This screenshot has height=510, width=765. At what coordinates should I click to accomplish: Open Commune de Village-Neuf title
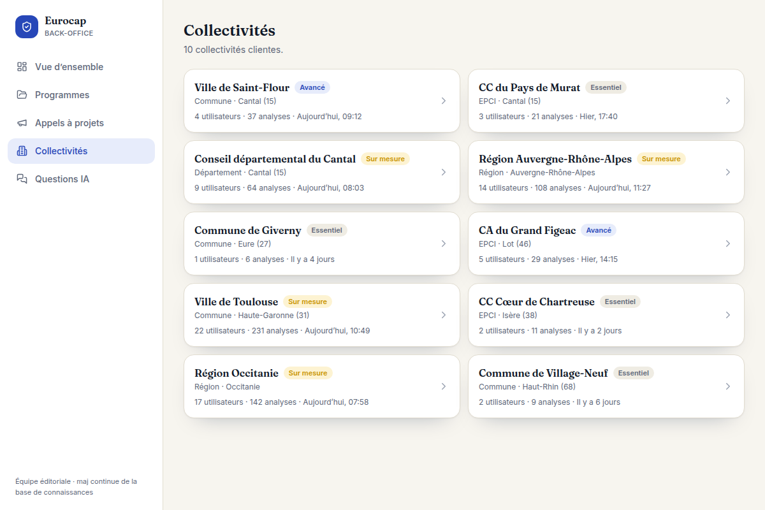[x=543, y=373]
